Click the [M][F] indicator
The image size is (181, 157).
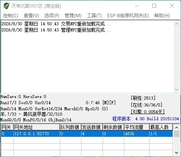click(x=109, y=103)
